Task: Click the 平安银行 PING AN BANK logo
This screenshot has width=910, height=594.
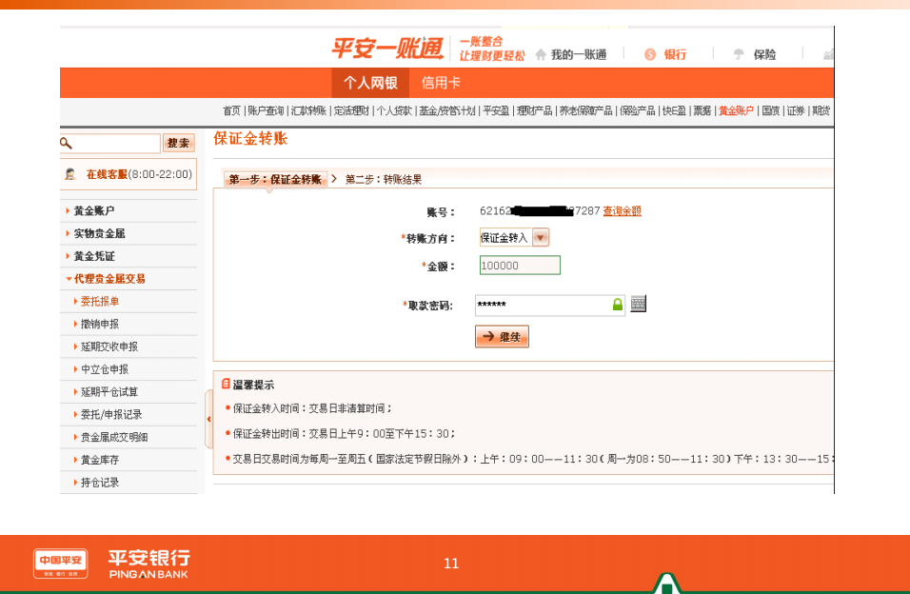Action: 149,564
